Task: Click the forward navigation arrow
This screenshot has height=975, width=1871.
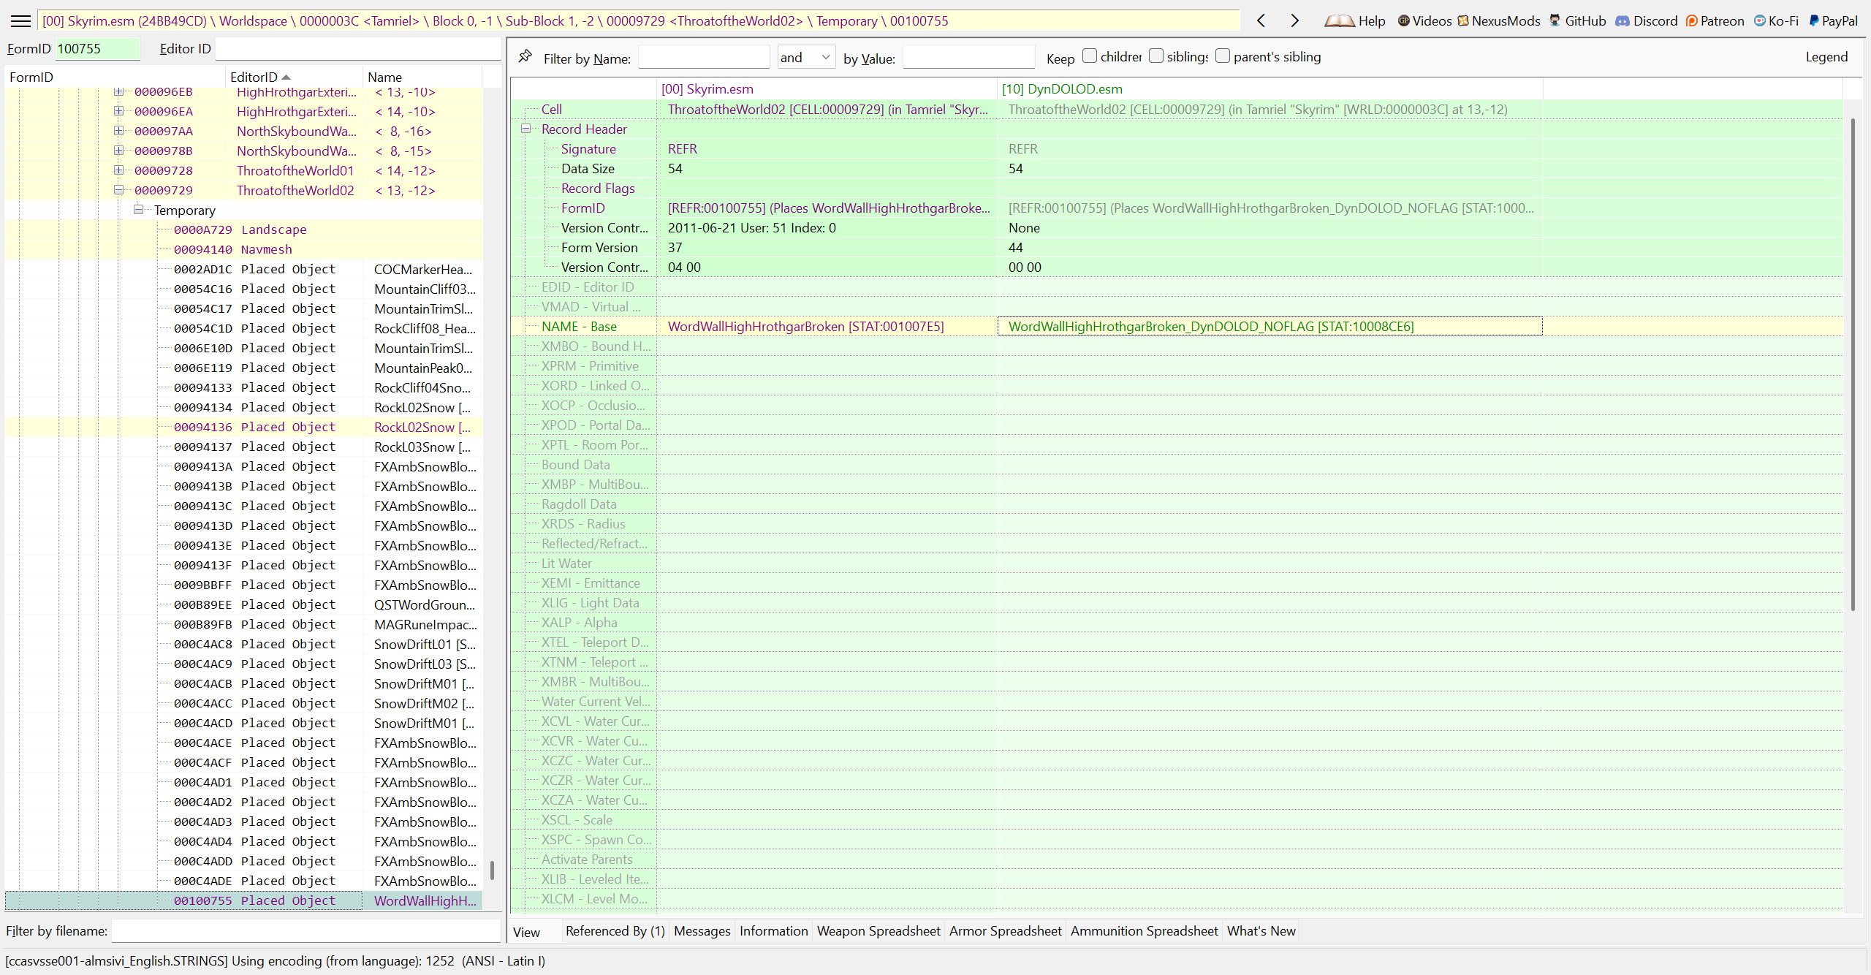Action: click(1294, 20)
